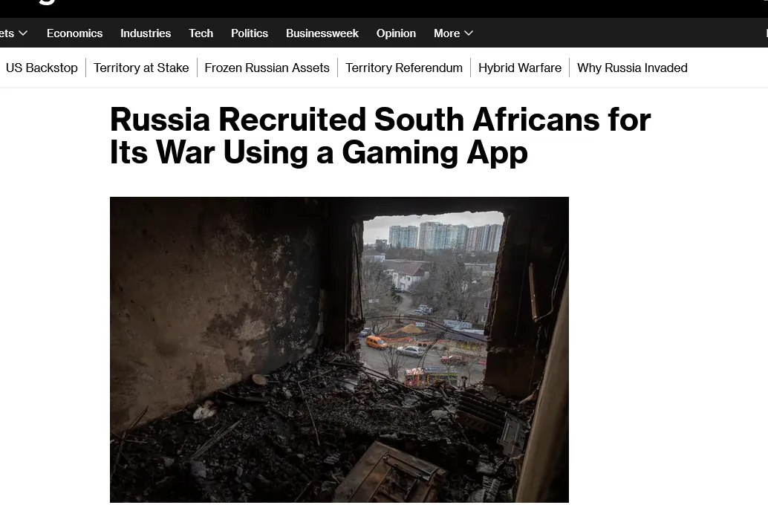Open the Businessweek section
The width and height of the screenshot is (768, 505).
(322, 33)
